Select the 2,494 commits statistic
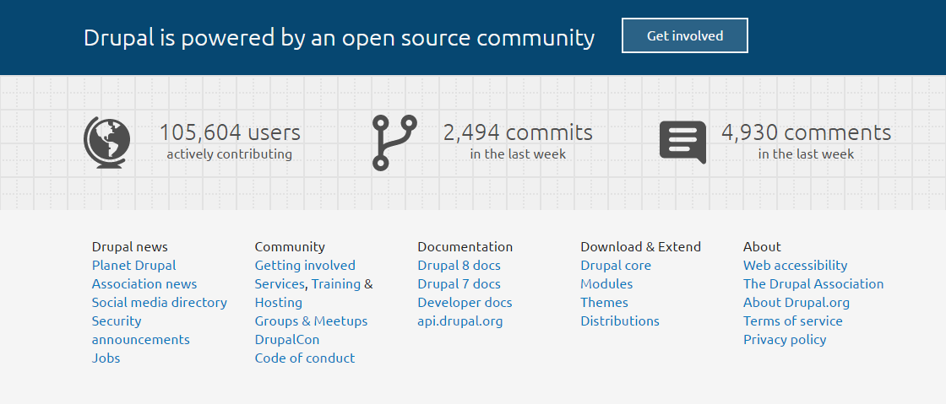The height and width of the screenshot is (404, 946). [x=519, y=132]
